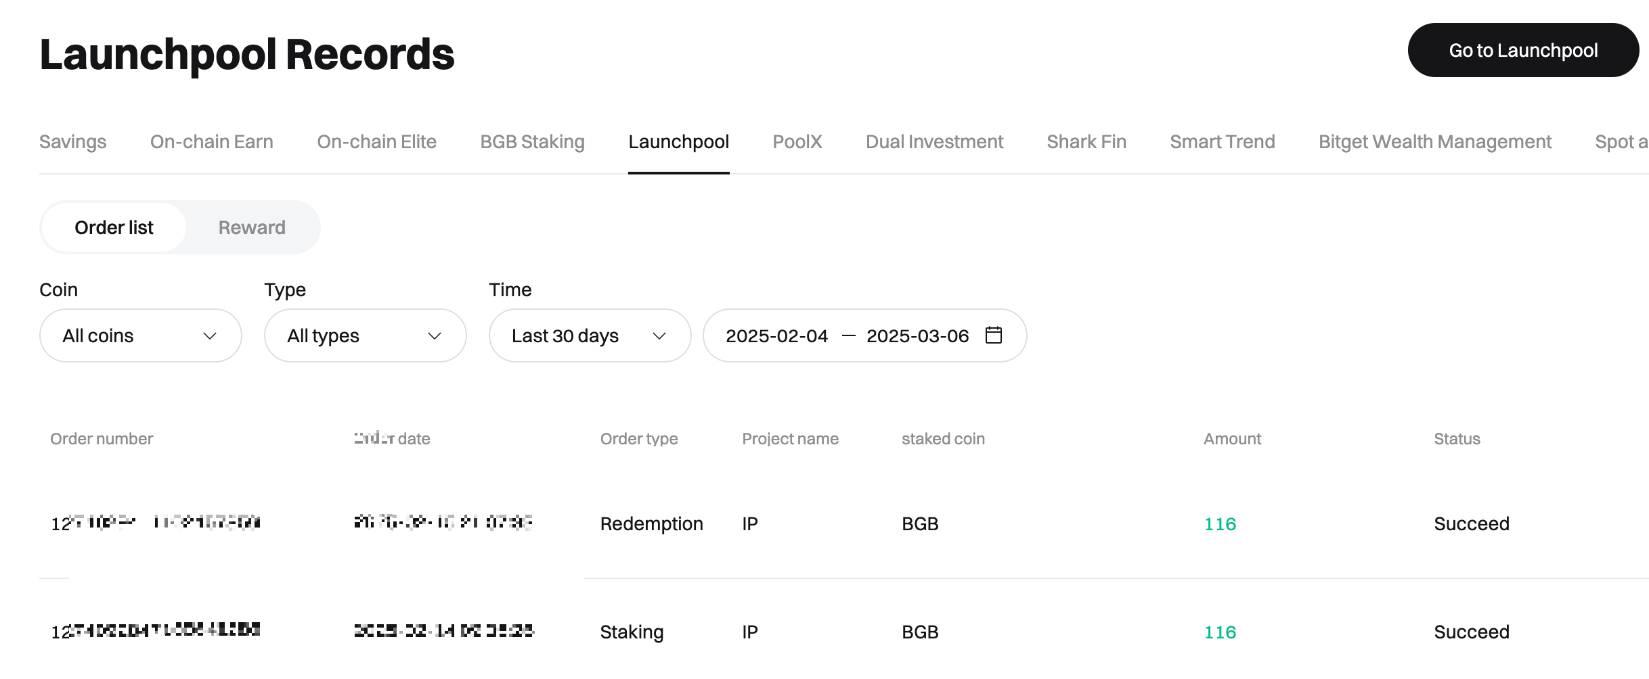Click IP project in Redemption row
Image resolution: width=1649 pixels, height=679 pixels.
pyautogui.click(x=750, y=524)
